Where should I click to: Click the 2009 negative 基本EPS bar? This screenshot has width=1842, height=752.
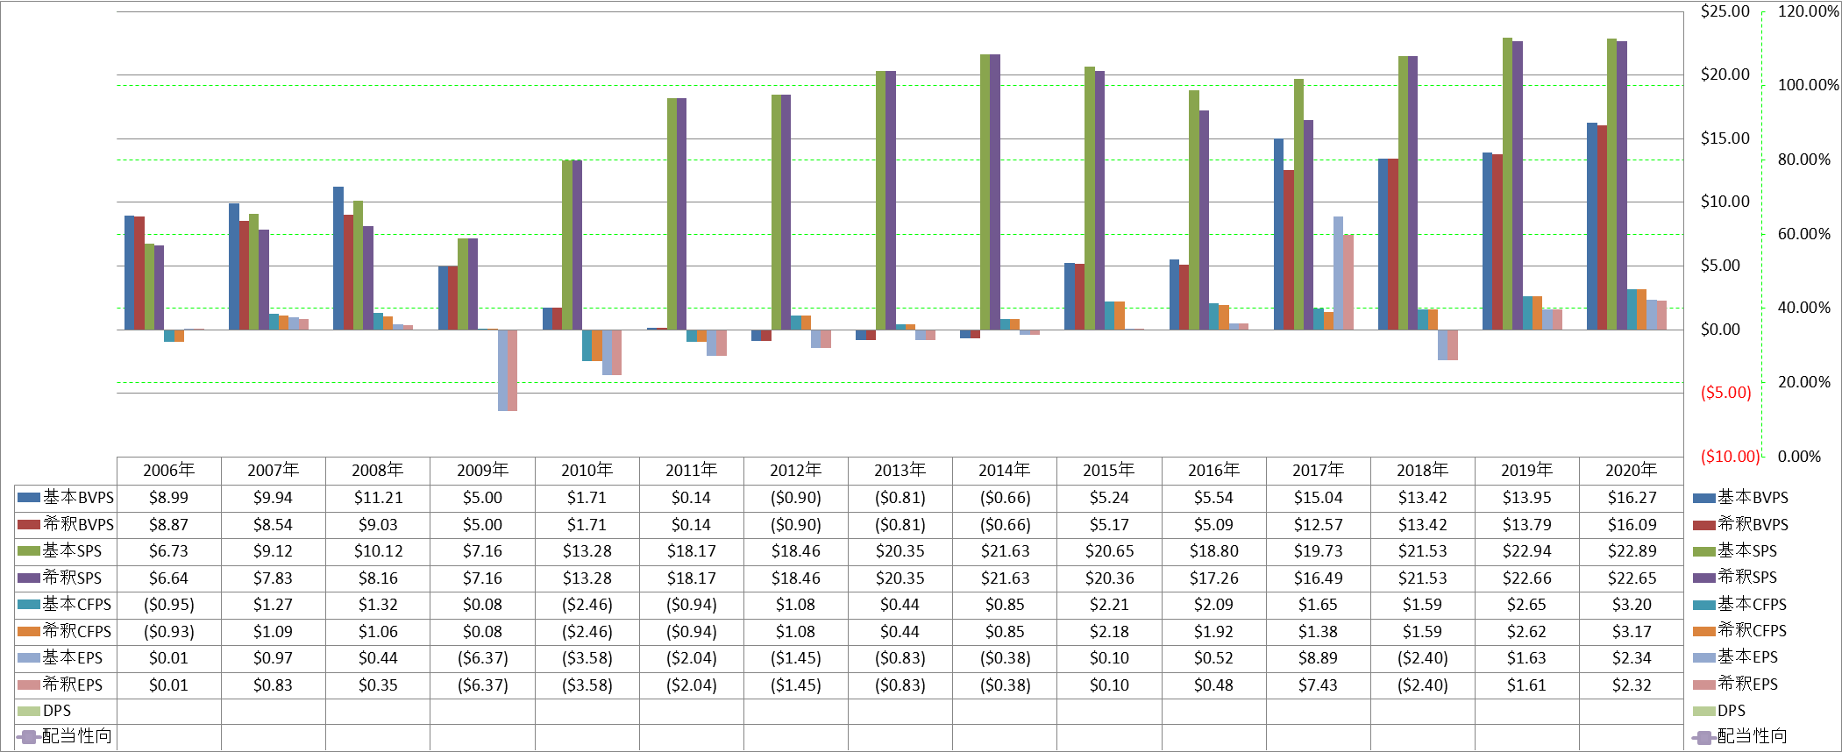(502, 370)
